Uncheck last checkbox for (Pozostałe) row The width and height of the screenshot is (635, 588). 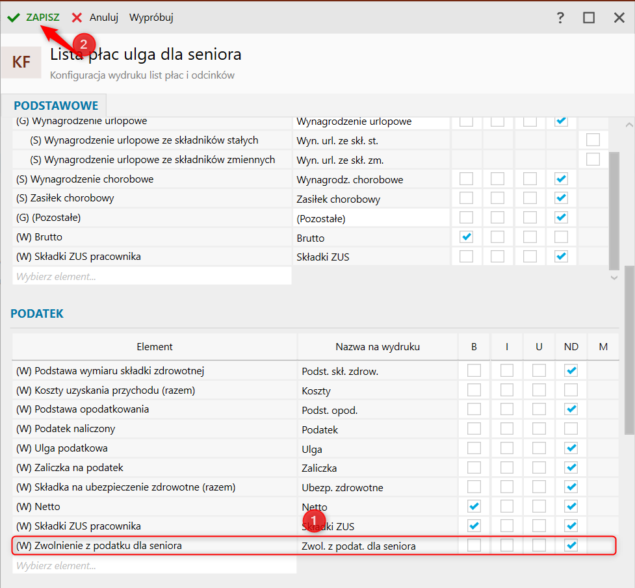tap(561, 218)
